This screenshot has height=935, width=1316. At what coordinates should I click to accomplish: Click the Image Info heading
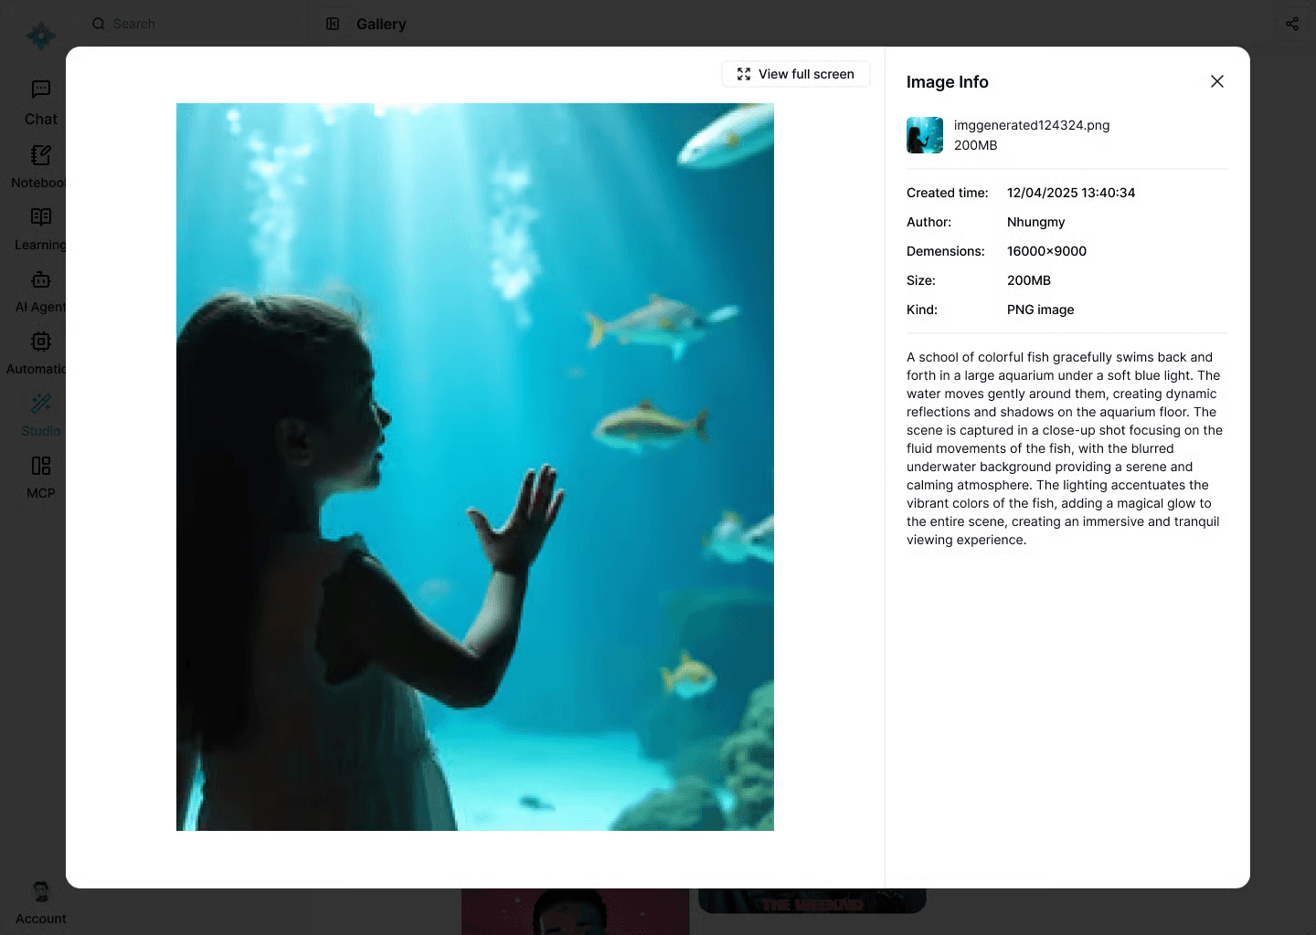[948, 82]
